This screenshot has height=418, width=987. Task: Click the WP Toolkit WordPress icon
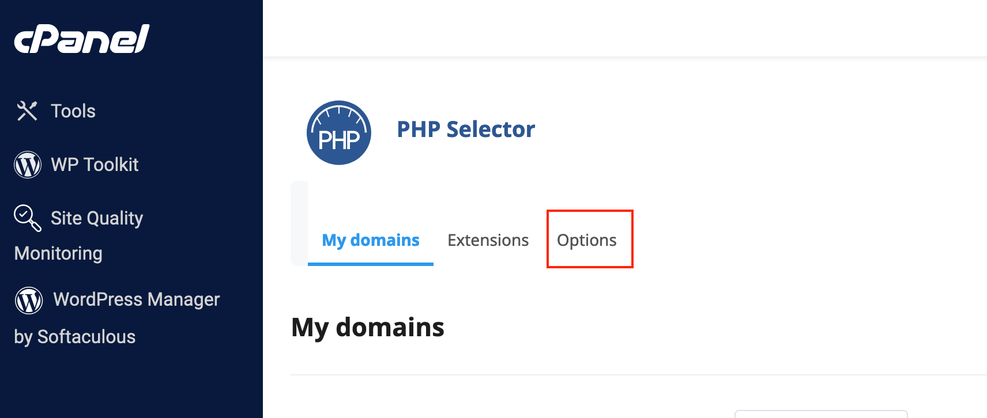(x=28, y=165)
